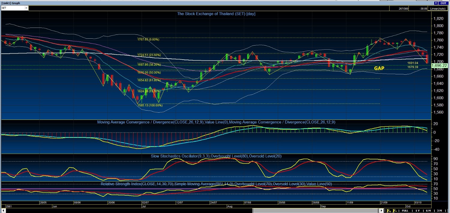This screenshot has width=450, height=213.
Task: Click the toolbar grip handle beside F+
Action: click(x=385, y=211)
